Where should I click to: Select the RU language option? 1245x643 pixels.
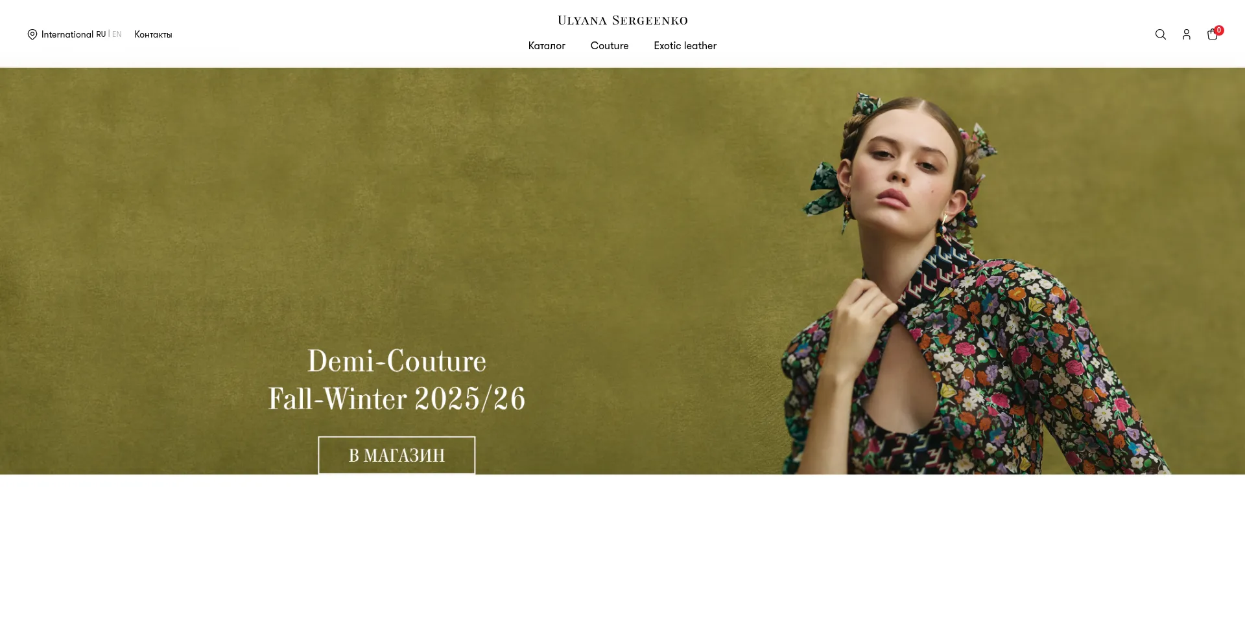[101, 34]
